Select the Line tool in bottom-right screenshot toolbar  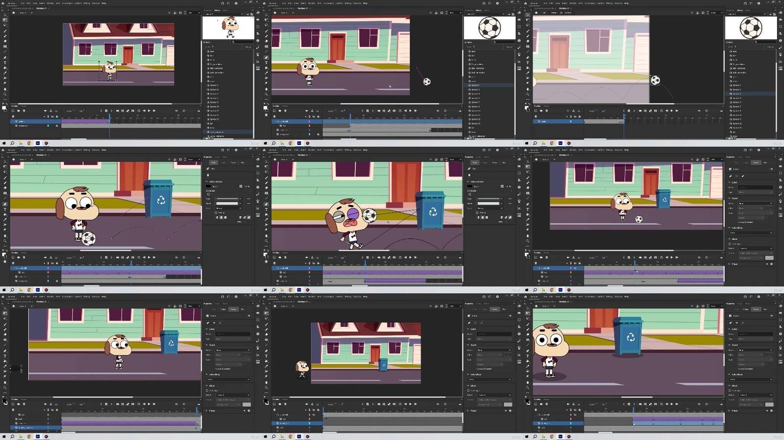pos(528,345)
